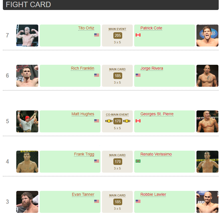This screenshot has height=216, width=223.
Task: Open Georges St. Pierre profile link
Action: click(x=157, y=114)
